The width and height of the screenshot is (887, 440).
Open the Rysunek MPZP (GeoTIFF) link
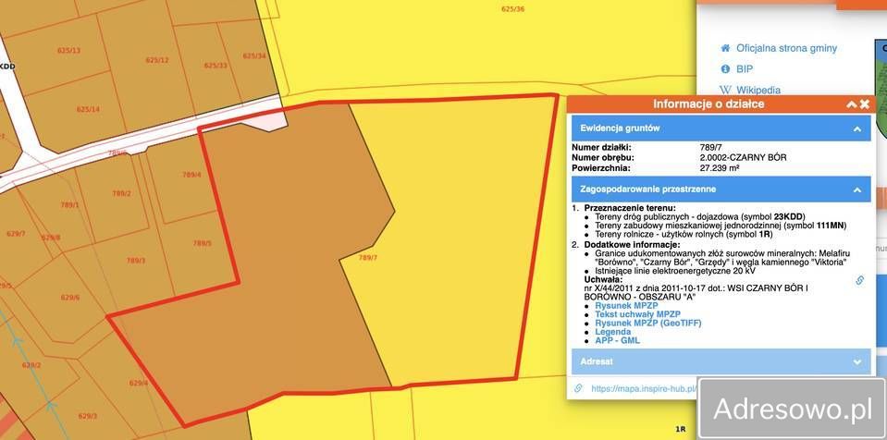[648, 323]
